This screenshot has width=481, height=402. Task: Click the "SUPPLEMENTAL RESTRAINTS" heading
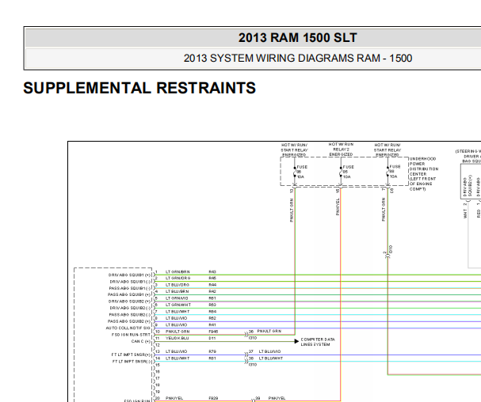(x=139, y=88)
